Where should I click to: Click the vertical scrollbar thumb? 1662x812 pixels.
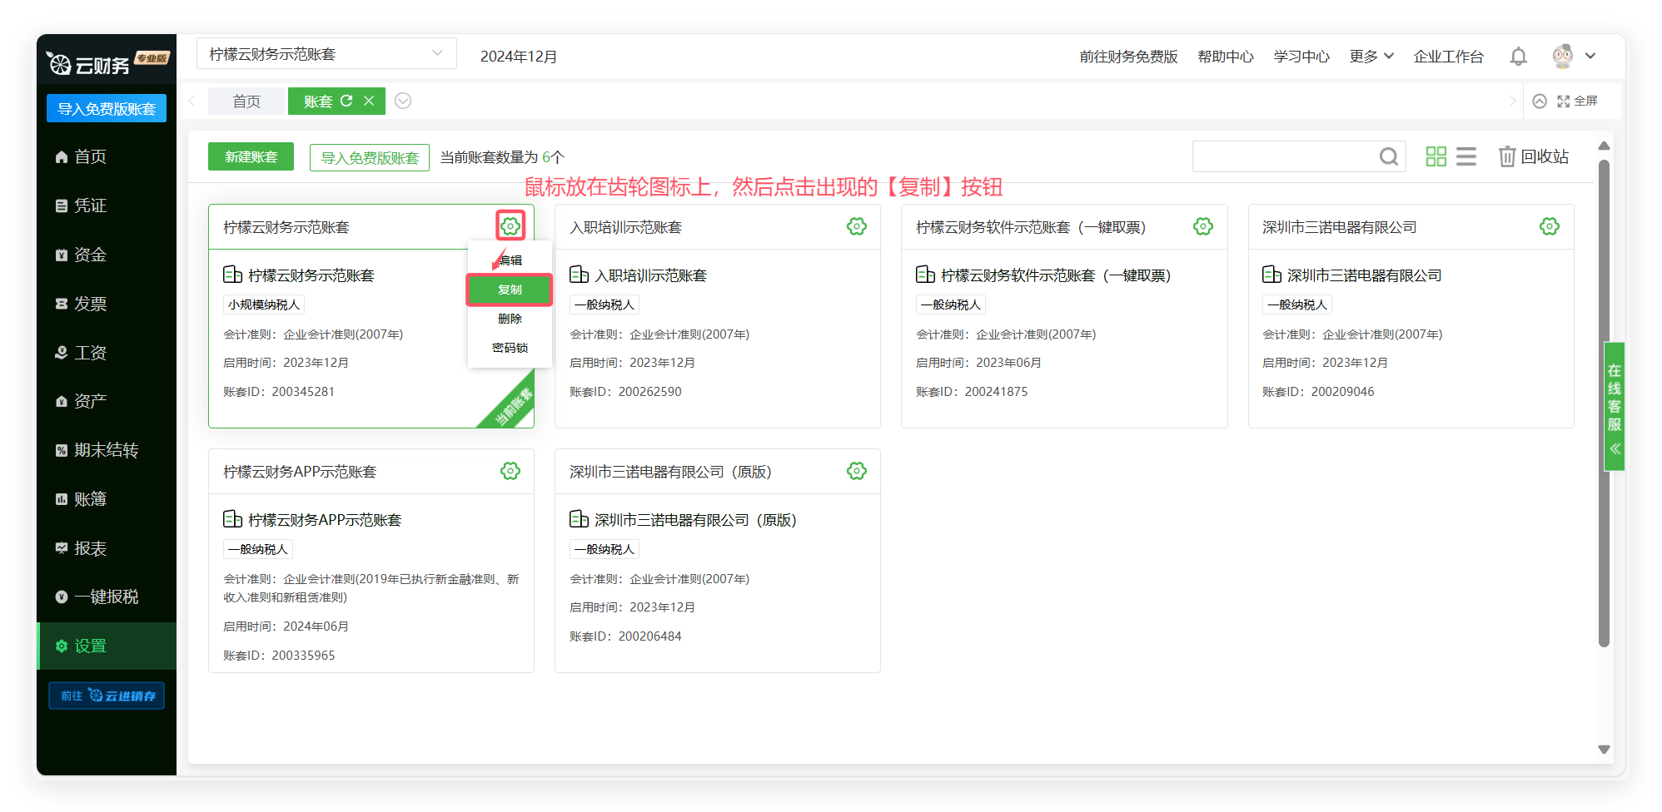[1604, 399]
